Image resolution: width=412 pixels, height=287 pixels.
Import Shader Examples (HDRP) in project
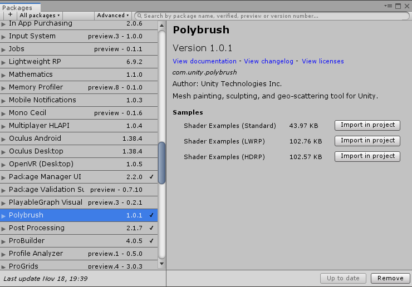click(367, 156)
